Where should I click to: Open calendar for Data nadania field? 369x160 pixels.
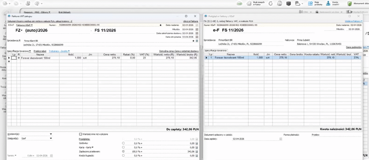click(x=196, y=25)
